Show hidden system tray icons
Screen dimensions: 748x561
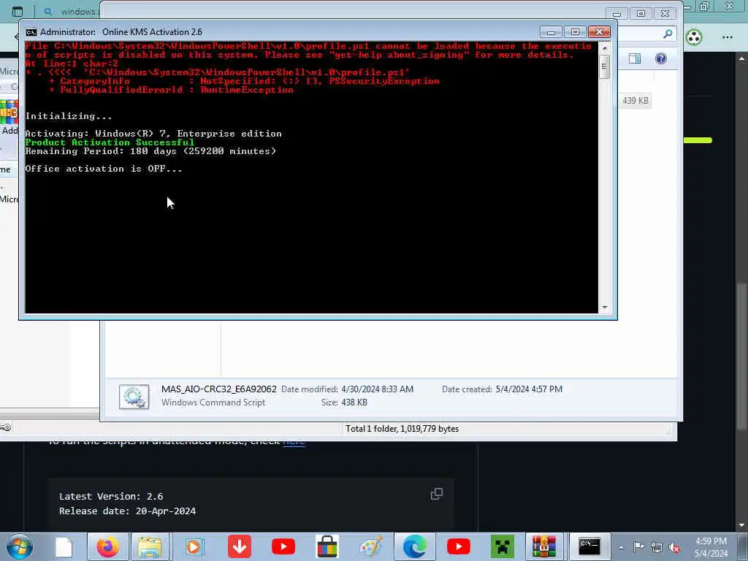[621, 548]
